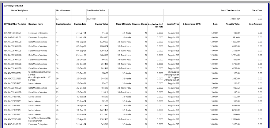Click the 'Applicable % of Tax Rate' header
This screenshot has height=128, width=270.
point(155,25)
